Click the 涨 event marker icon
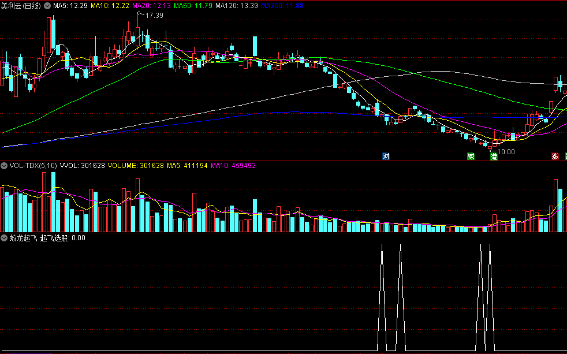 click(555, 156)
